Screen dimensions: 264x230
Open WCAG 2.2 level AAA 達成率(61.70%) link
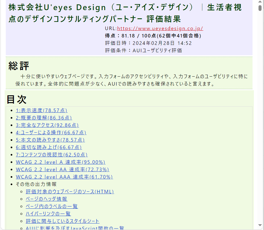(x=64, y=177)
